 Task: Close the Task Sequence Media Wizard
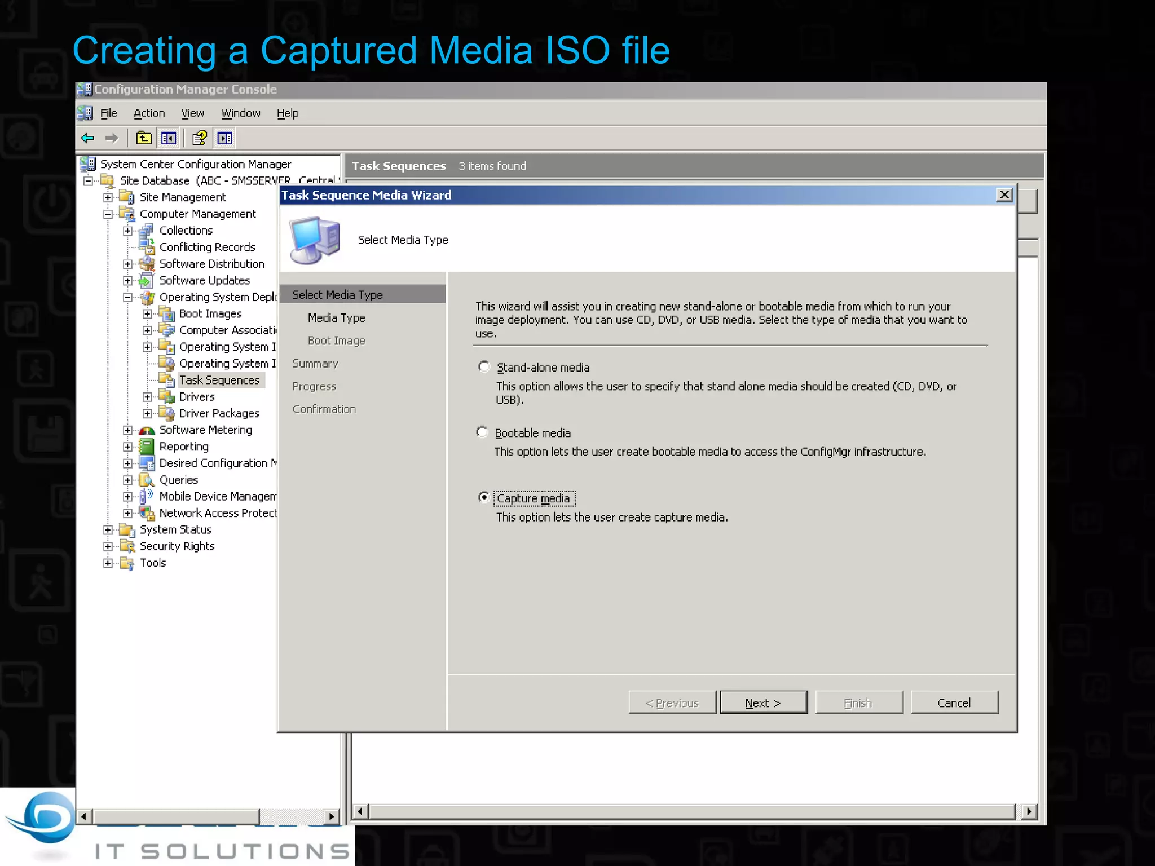tap(1004, 195)
